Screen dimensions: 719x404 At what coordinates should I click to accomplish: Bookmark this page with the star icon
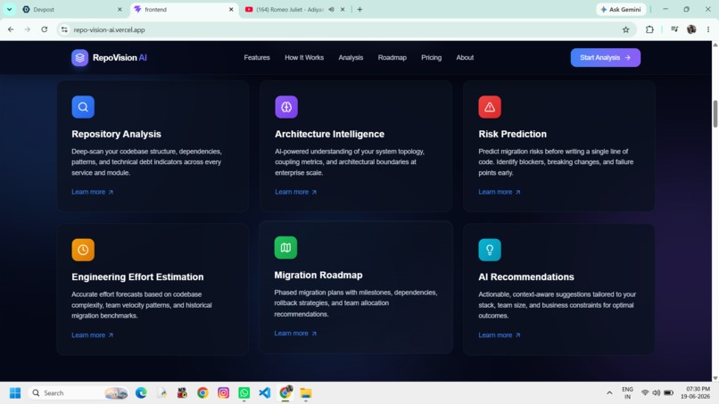625,29
